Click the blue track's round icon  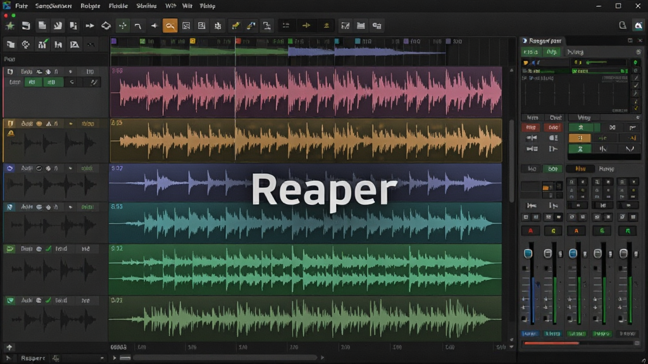click(10, 168)
